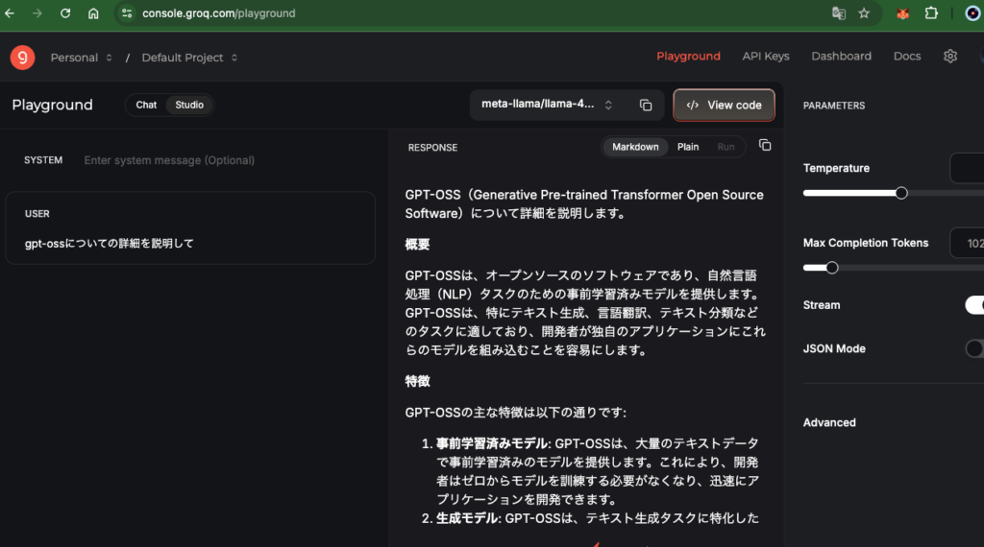Image resolution: width=984 pixels, height=547 pixels.
Task: Click the Playground page title
Action: click(52, 105)
